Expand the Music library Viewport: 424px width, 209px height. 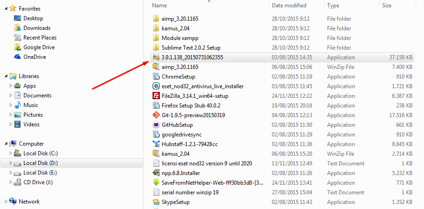click(x=11, y=105)
